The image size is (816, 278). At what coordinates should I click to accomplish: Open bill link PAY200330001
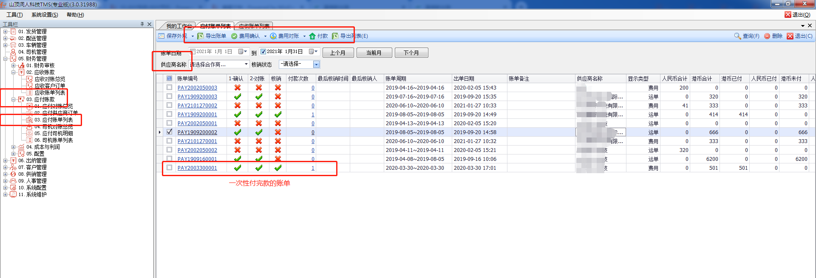point(197,168)
